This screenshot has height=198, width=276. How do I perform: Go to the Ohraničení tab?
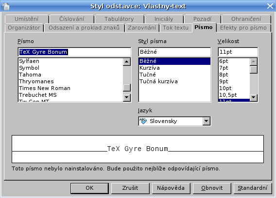[246, 19]
